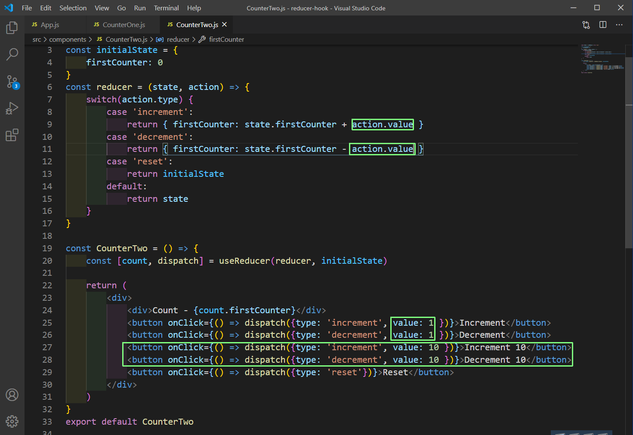Open the Terminal menu
Viewport: 633px width, 435px height.
pyautogui.click(x=167, y=8)
